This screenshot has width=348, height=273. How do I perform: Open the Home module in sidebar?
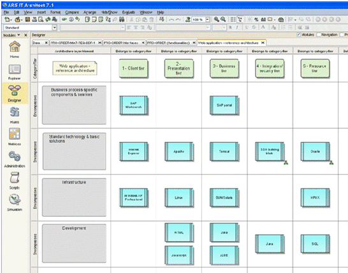click(x=15, y=49)
